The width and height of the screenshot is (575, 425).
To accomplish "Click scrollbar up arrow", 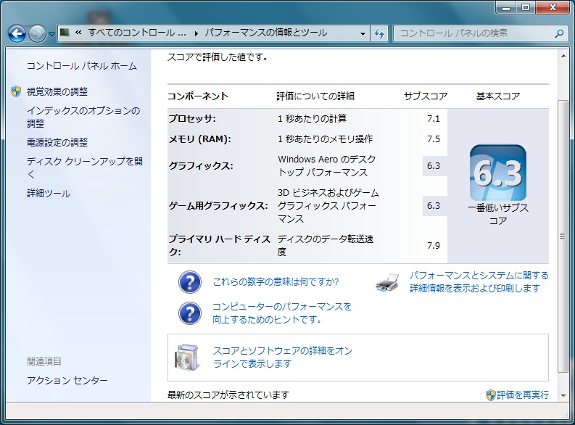I will pyautogui.click(x=563, y=56).
